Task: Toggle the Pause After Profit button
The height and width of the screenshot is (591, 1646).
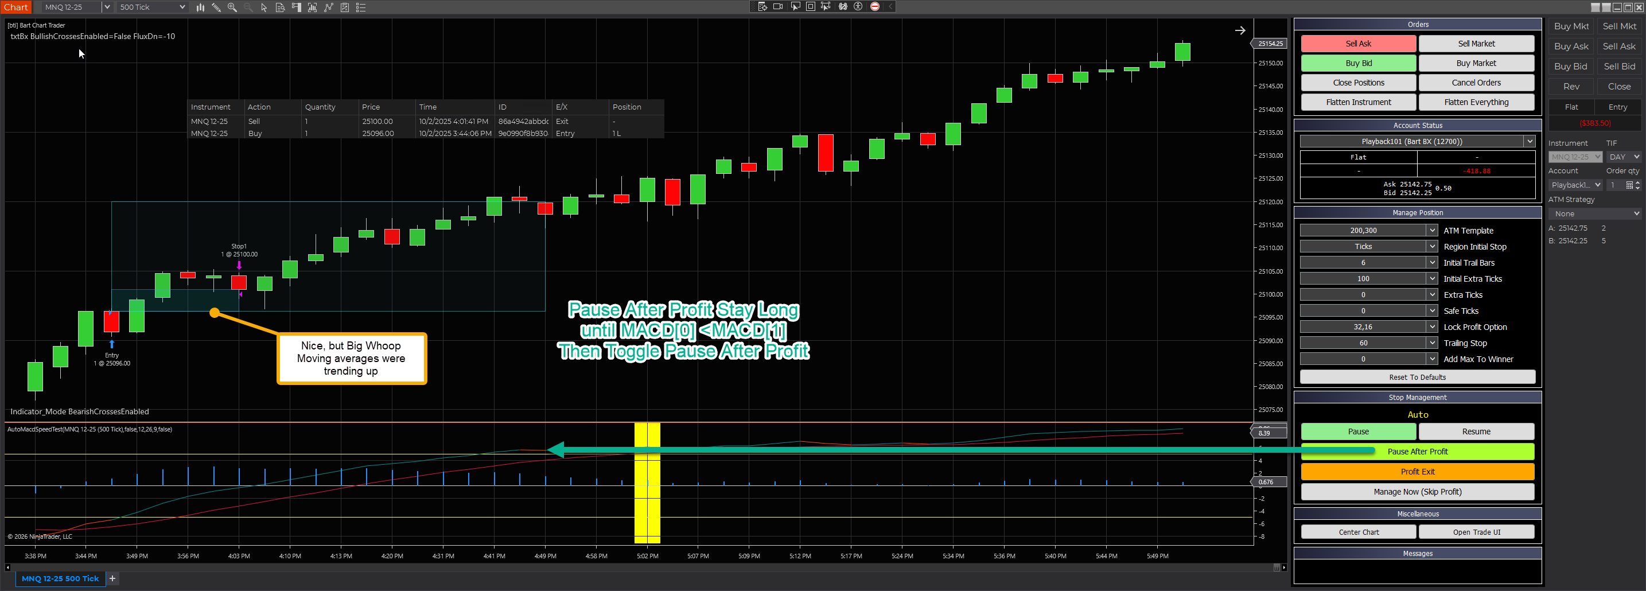Action: 1417,452
